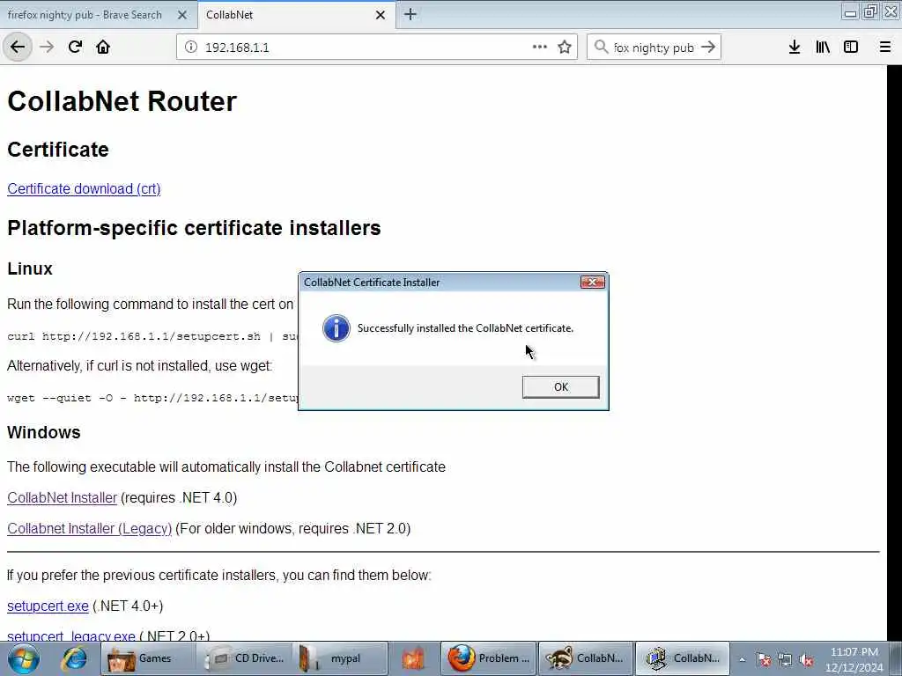Switch to the raccoon CollabN taskbar item
Viewport: 902px width, 676px height.
pyautogui.click(x=586, y=658)
